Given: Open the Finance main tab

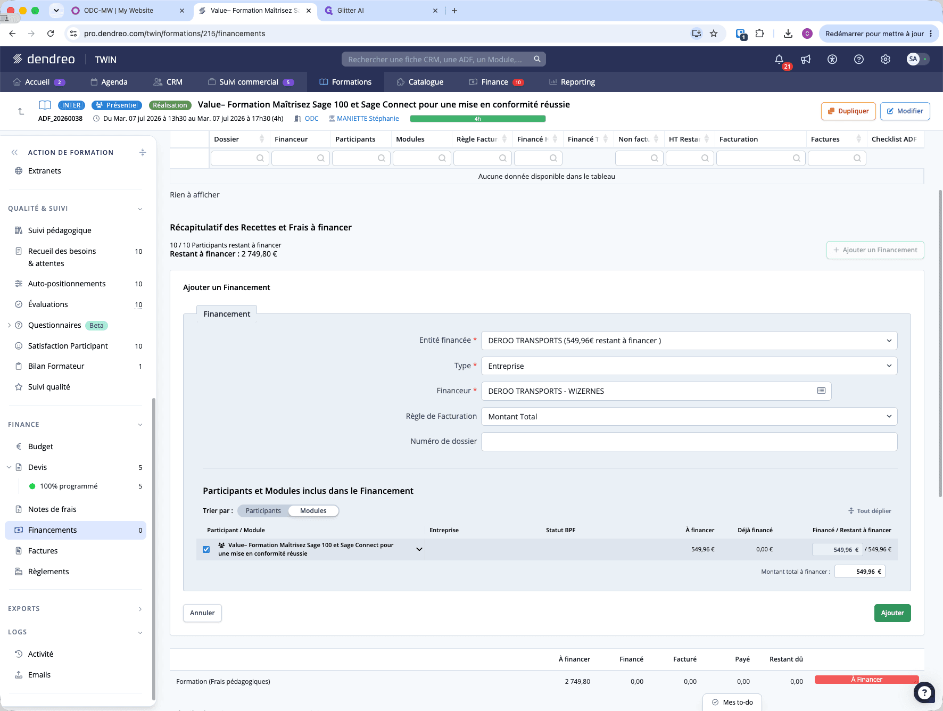Looking at the screenshot, I should tap(496, 82).
